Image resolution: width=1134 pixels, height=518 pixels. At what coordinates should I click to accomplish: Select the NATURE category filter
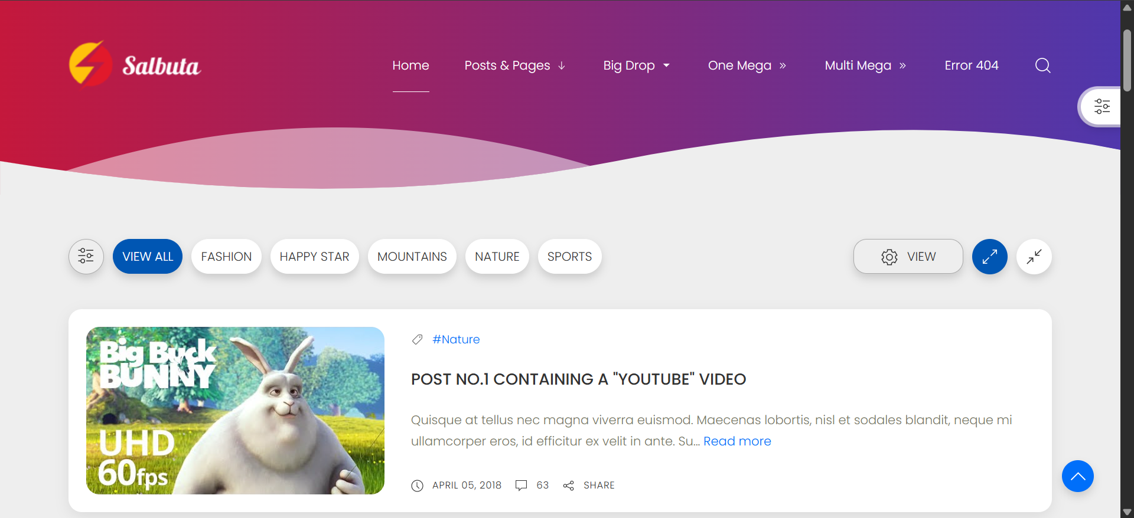point(497,257)
